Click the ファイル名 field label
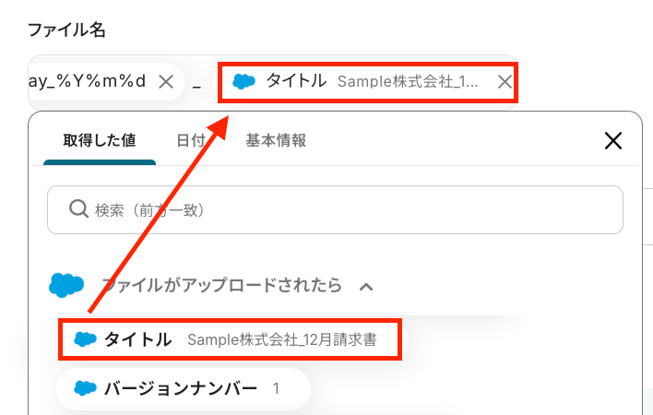The width and height of the screenshot is (653, 415). tap(66, 30)
